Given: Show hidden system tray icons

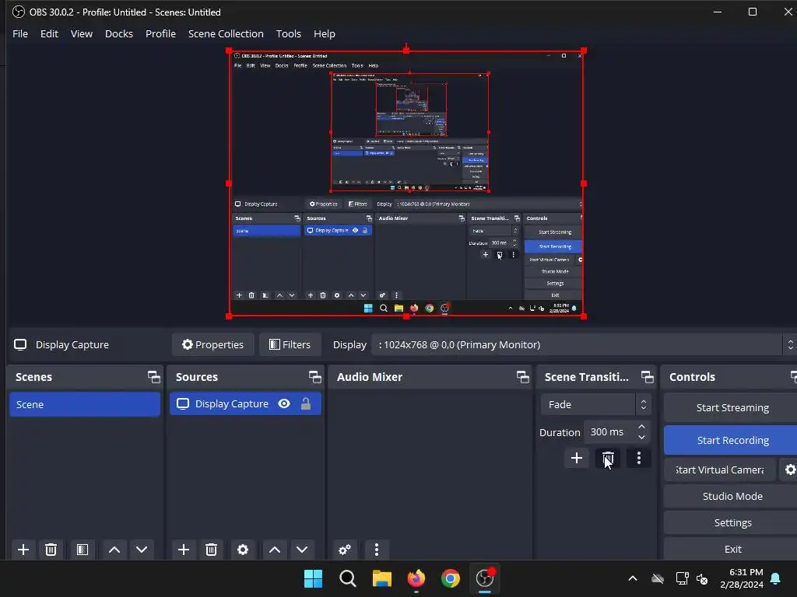Looking at the screenshot, I should (633, 578).
